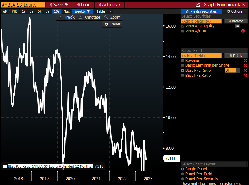Viewport: 249px width, 185px height.
Task: Select Single Panel chart layout
Action: 183,169
